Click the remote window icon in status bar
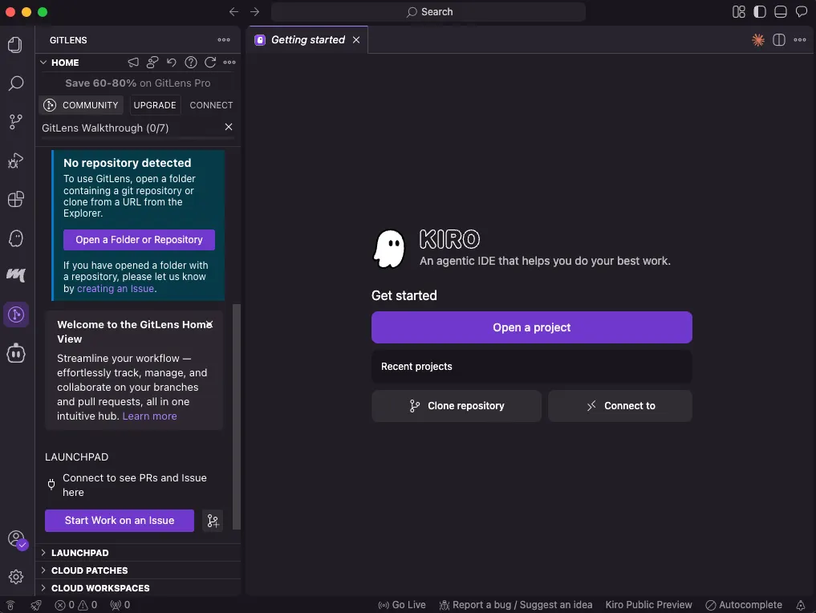Screen dimensions: 816x613 tap(10, 605)
